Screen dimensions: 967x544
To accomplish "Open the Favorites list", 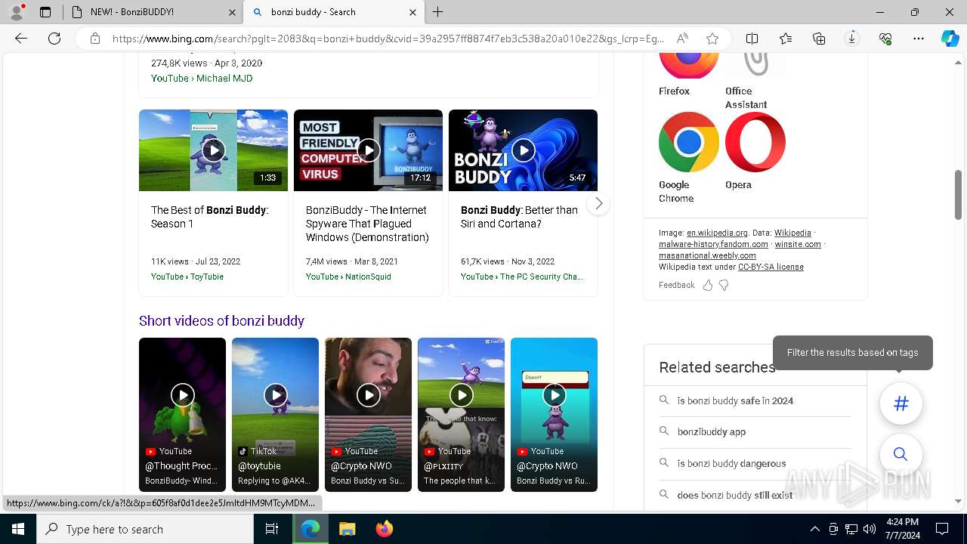I will (786, 39).
